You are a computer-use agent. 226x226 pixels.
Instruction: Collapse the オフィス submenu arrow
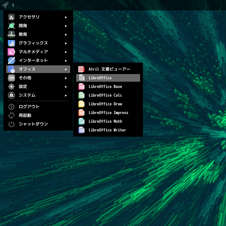click(x=66, y=69)
